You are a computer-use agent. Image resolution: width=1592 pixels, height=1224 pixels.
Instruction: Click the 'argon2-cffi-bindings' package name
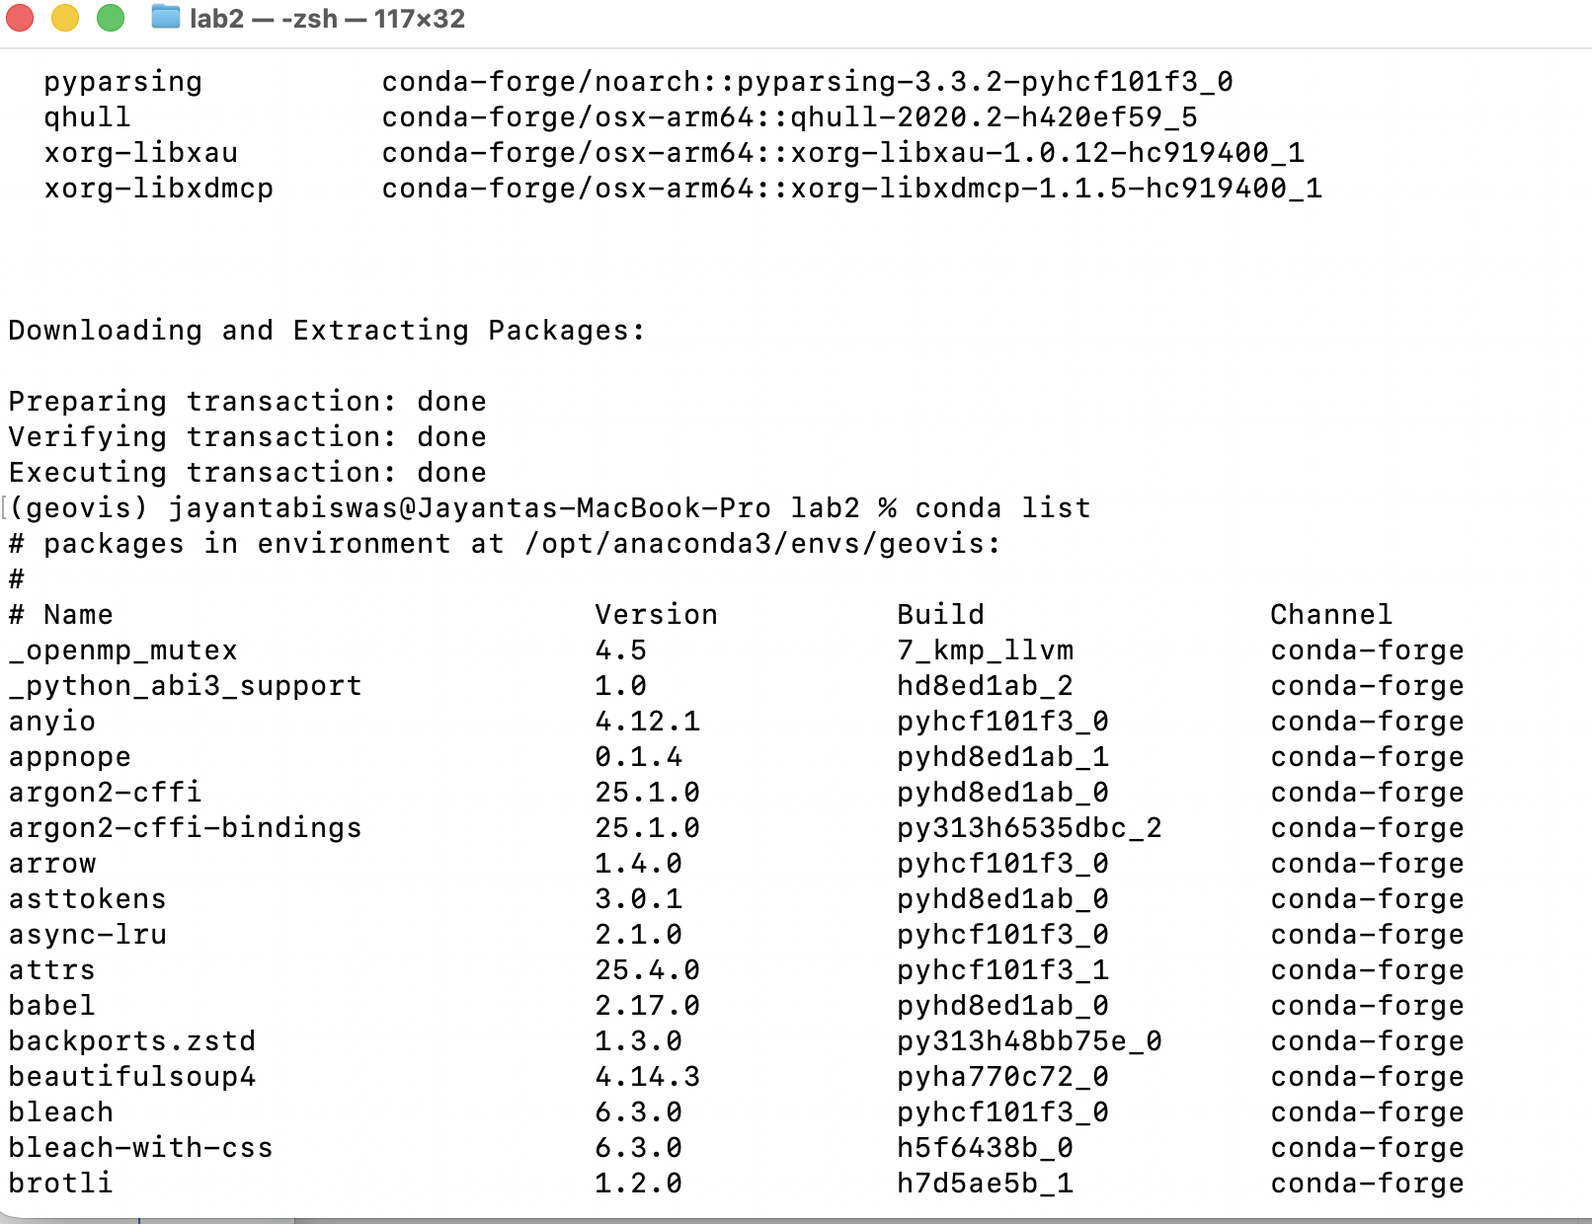pos(185,828)
